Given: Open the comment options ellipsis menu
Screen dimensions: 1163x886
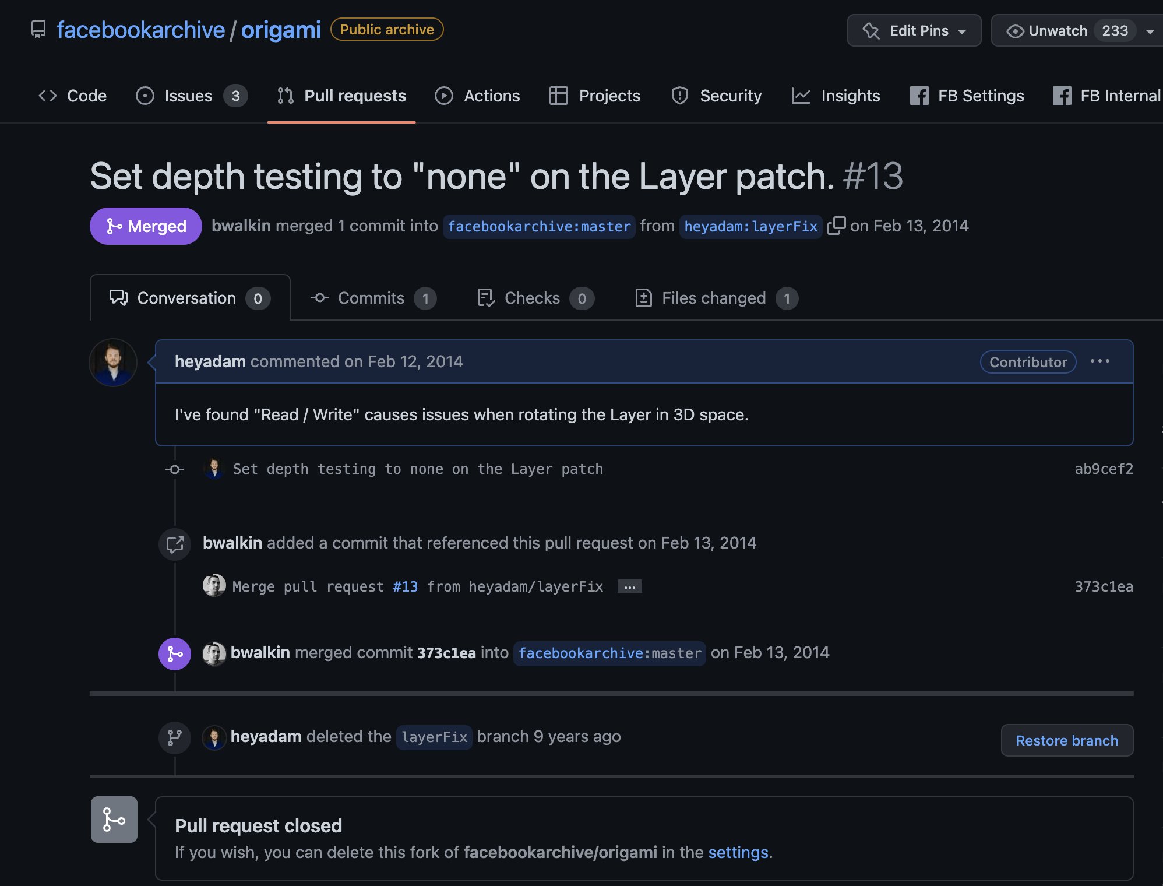Looking at the screenshot, I should [x=1100, y=361].
